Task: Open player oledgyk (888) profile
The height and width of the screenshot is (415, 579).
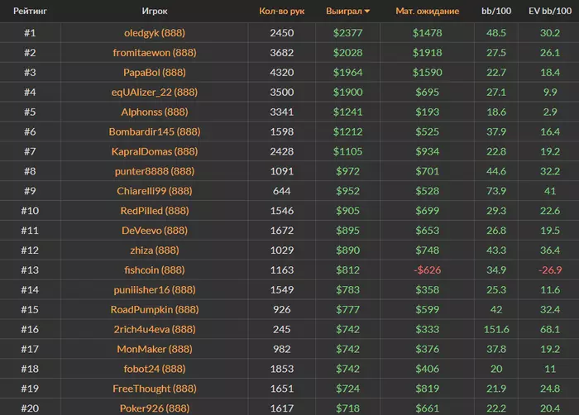Action: (155, 33)
